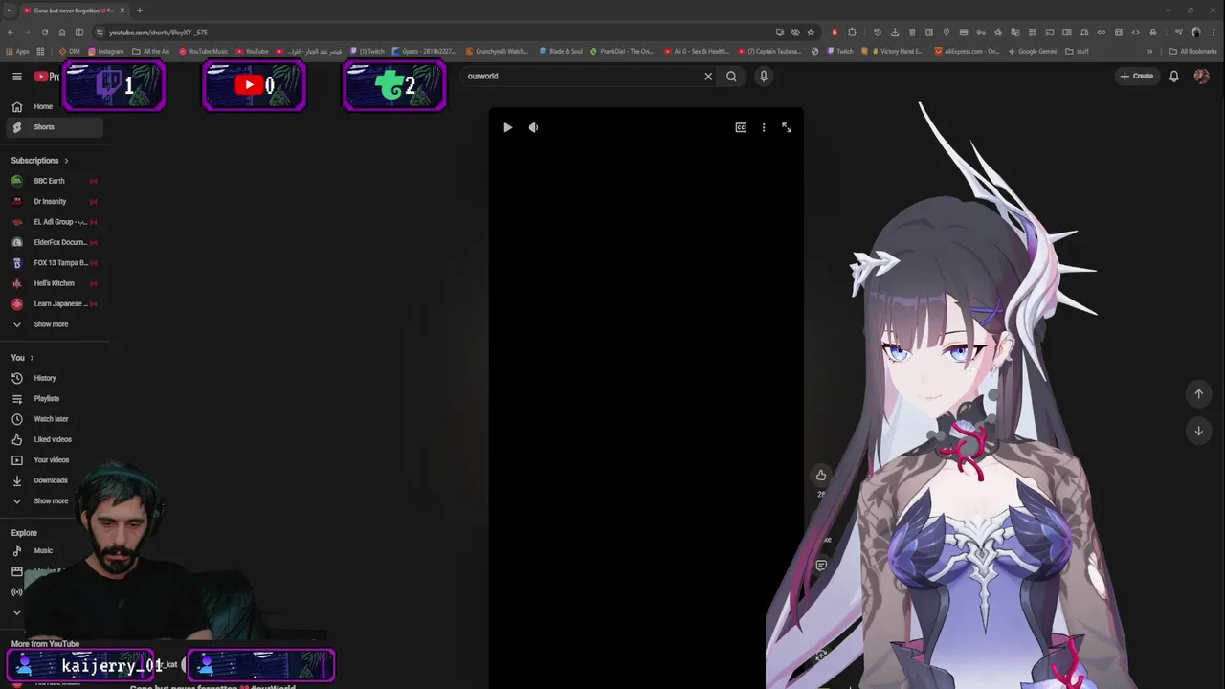Open Dr Insanity subscription channel
Screen dimensions: 1225x689
click(x=55, y=201)
